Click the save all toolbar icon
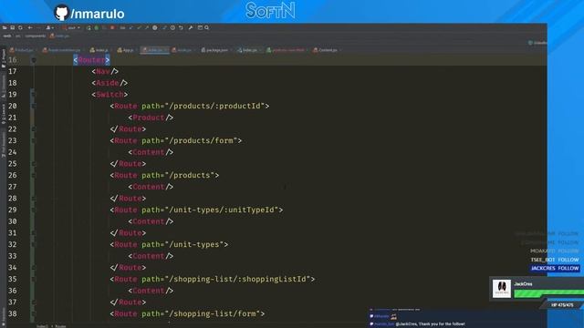Screen dimensions: 584x328 (x=12, y=27)
